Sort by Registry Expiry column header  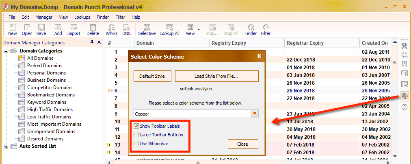[x=247, y=43]
